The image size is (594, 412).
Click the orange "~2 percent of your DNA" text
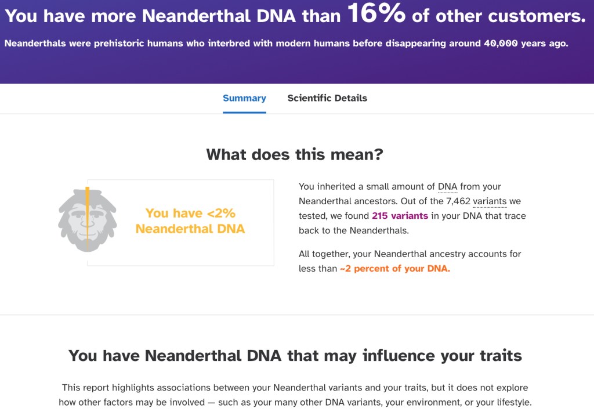pos(394,269)
